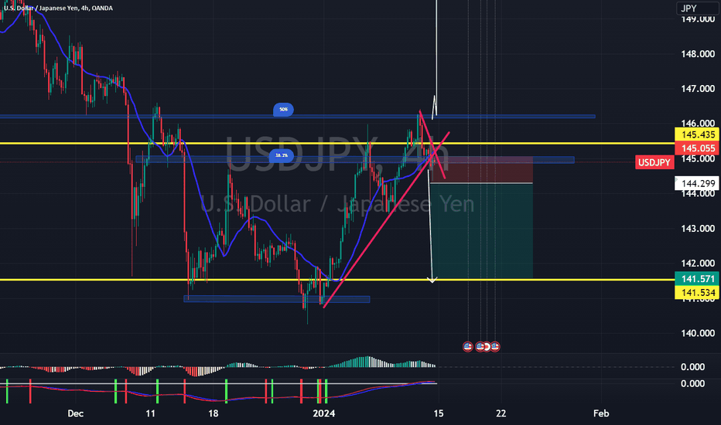Click the Dec date label on time axis
This screenshot has height=425, width=721.
point(75,413)
